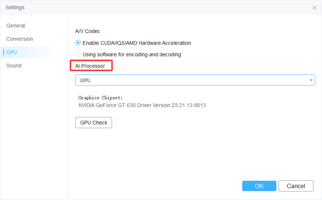Close the Settings dialog with the X

click(315, 8)
